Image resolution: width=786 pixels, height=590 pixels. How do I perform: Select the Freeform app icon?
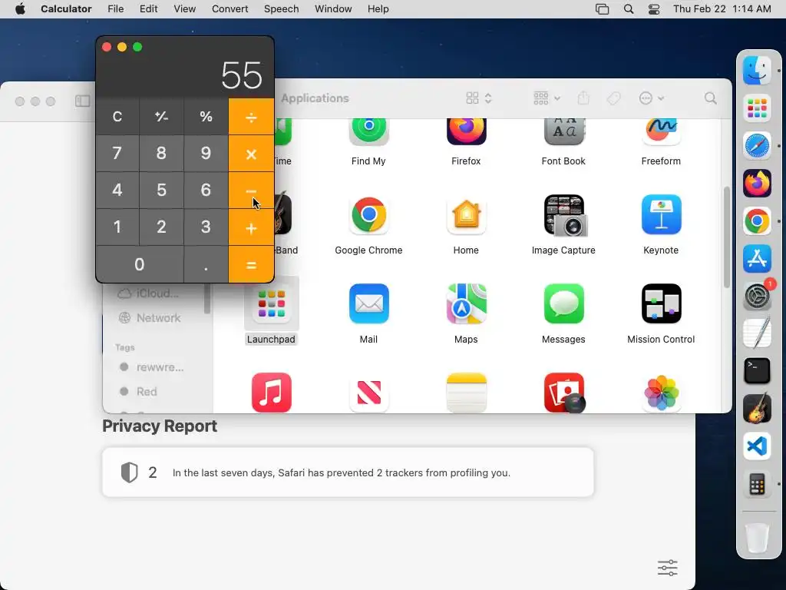tap(661, 131)
